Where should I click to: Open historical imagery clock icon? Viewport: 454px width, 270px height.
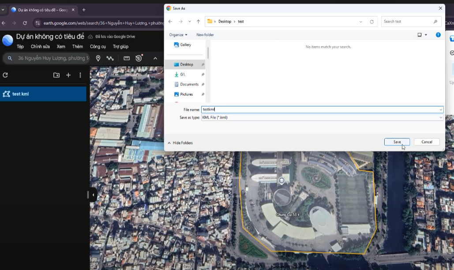[139, 58]
